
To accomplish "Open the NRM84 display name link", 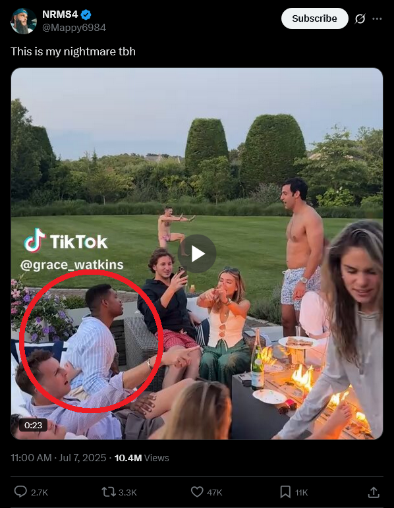I will (x=60, y=14).
